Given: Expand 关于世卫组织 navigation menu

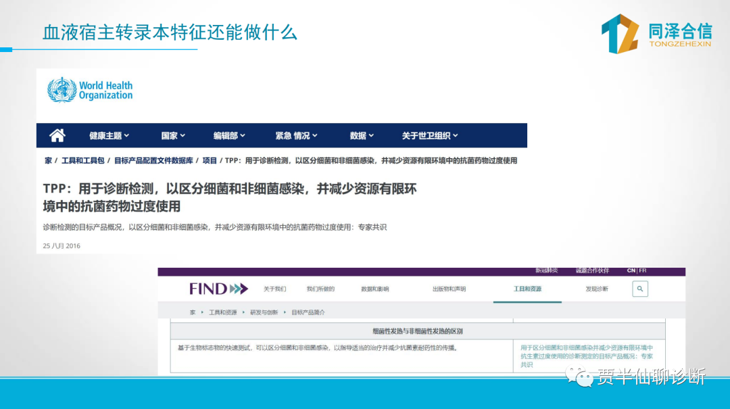Looking at the screenshot, I should coord(430,136).
